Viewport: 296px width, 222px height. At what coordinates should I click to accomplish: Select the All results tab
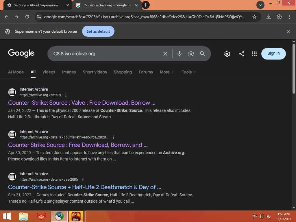coord(33,72)
